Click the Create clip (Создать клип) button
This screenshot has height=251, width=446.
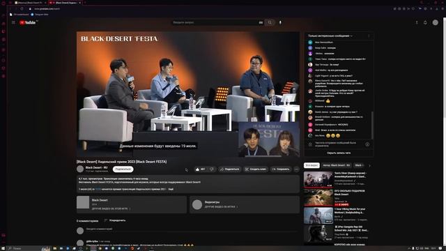tap(255, 169)
